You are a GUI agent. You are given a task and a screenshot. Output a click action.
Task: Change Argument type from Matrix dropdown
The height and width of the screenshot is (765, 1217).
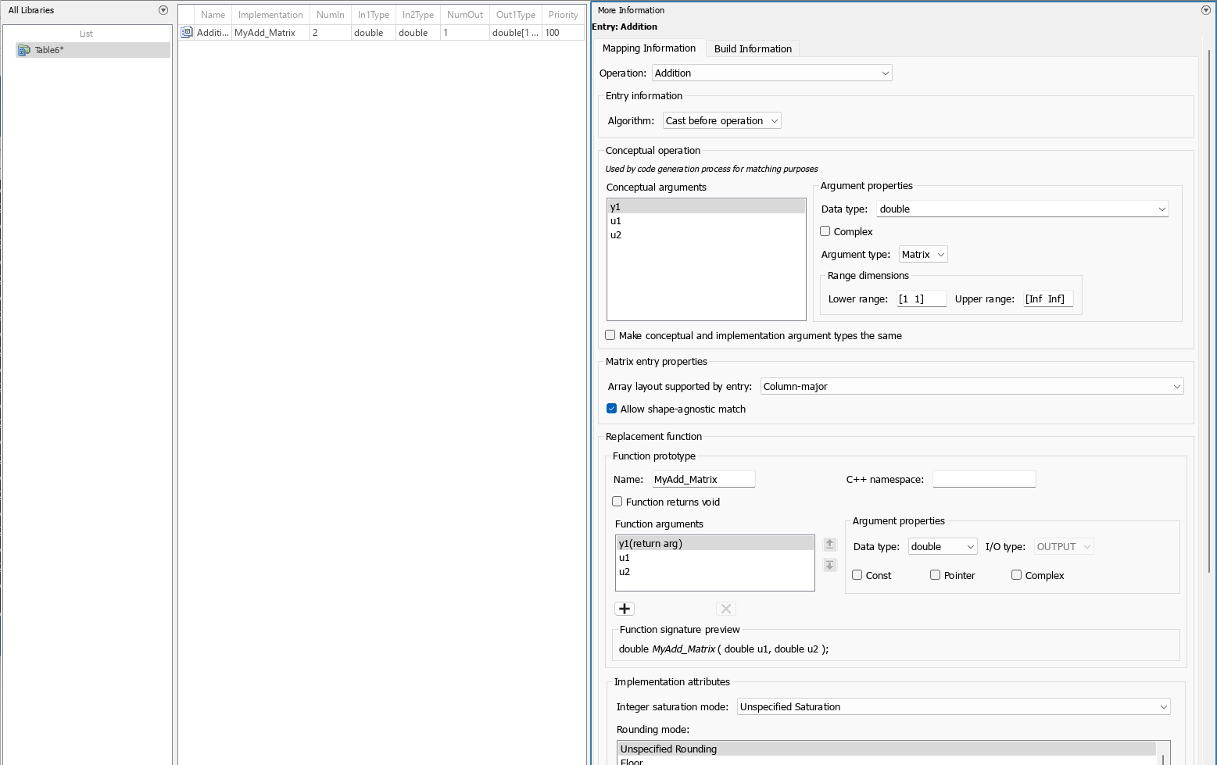(922, 254)
